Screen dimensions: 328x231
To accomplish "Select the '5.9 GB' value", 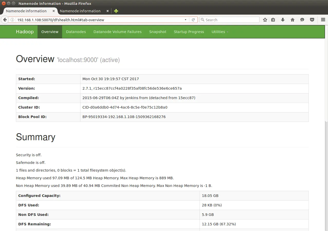I will point(208,215).
